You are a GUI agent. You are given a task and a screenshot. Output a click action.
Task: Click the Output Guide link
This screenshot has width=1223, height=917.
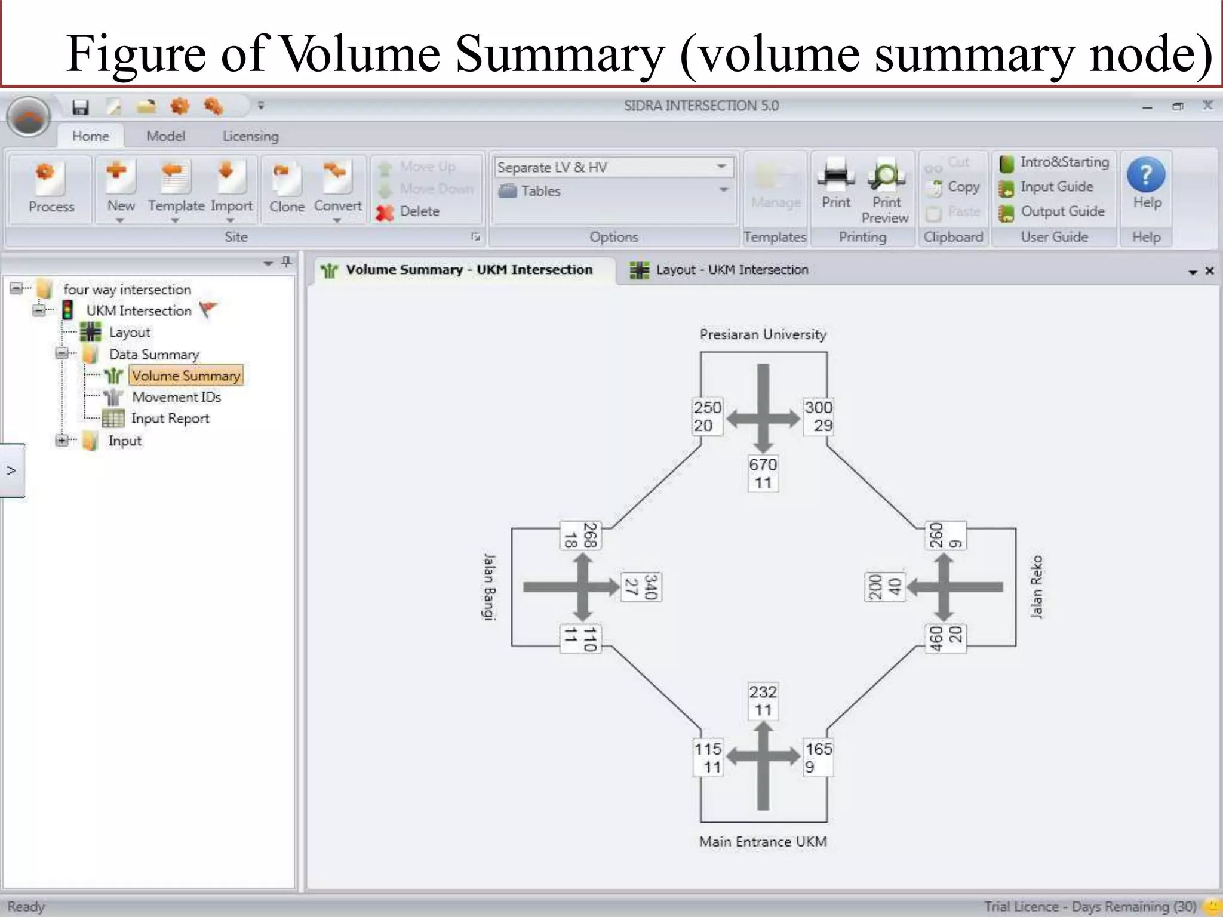coord(1062,211)
